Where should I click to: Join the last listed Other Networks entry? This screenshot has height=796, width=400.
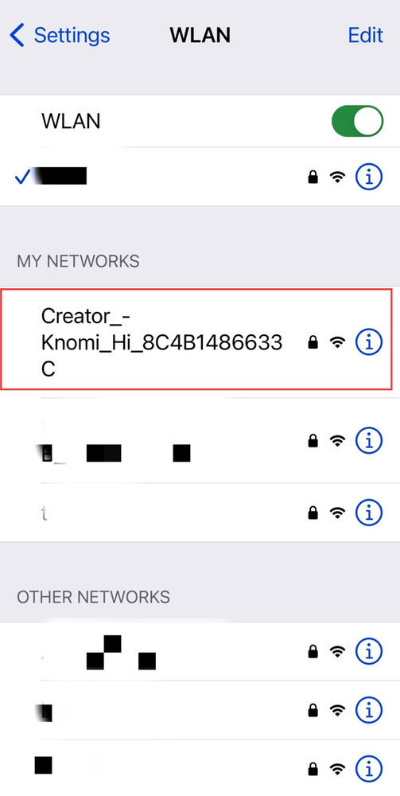[200, 767]
